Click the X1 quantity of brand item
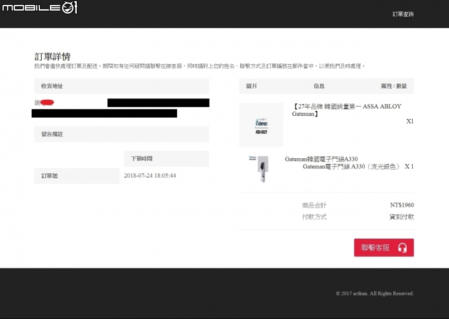 [410, 121]
